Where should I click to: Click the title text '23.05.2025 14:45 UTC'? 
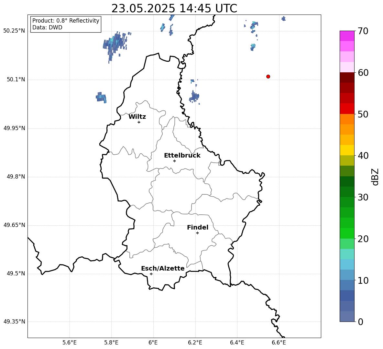[x=174, y=8]
